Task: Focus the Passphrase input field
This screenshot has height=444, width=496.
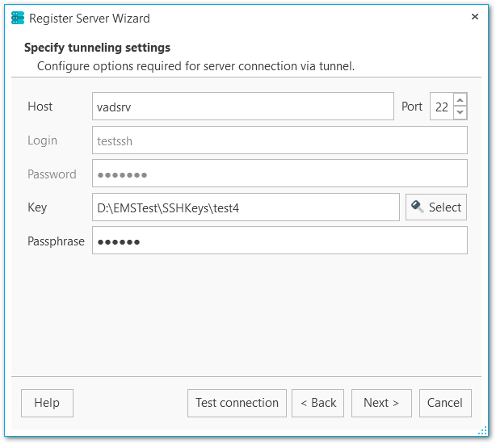Action: coord(280,241)
